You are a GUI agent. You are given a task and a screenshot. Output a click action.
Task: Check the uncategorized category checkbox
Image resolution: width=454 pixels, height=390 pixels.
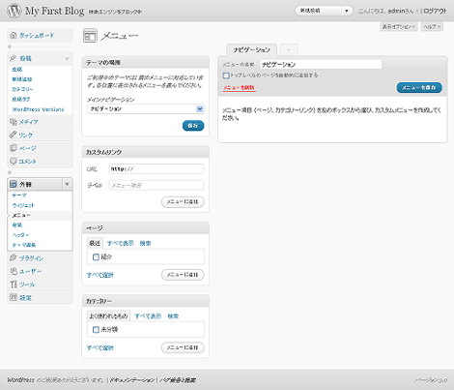coord(96,329)
